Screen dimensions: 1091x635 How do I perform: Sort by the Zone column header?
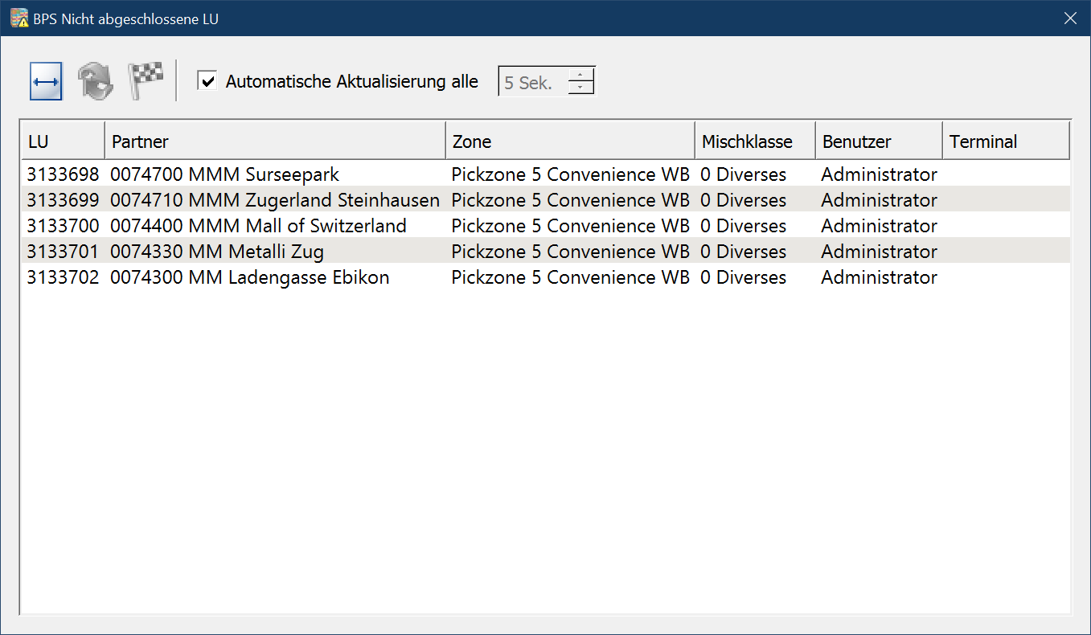point(570,141)
